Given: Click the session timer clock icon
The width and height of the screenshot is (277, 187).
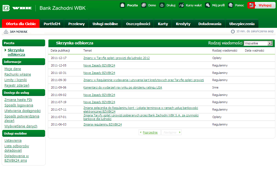Looking at the screenshot, I should [x=233, y=31].
